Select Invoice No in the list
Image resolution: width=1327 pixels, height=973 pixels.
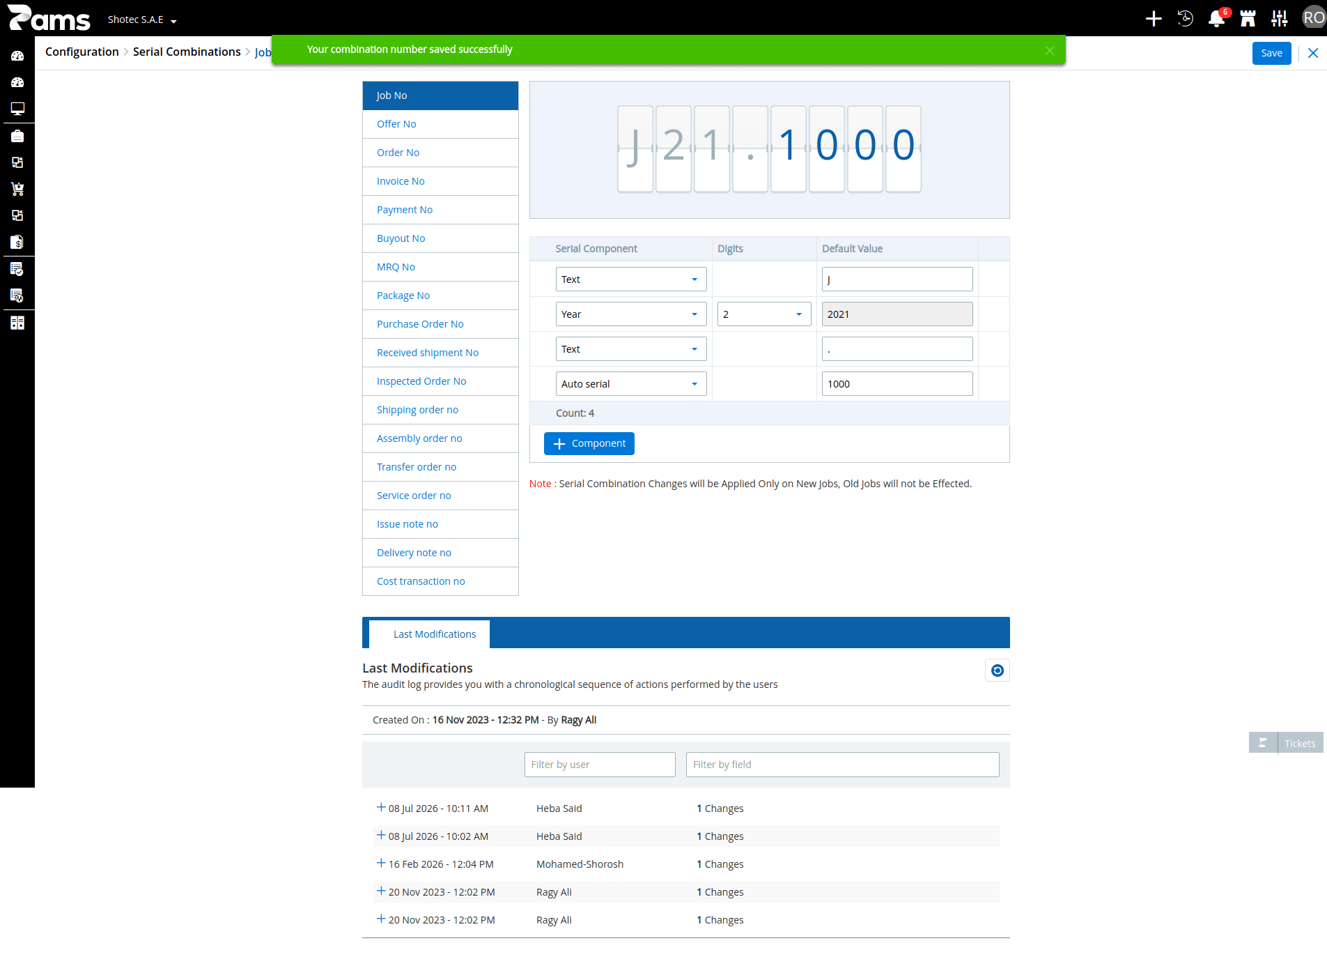click(x=440, y=181)
